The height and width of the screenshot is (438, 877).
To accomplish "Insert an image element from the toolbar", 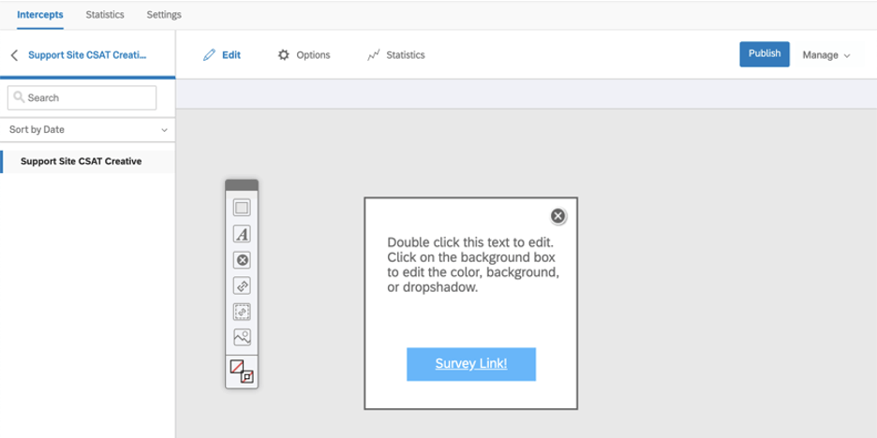I will [x=242, y=338].
